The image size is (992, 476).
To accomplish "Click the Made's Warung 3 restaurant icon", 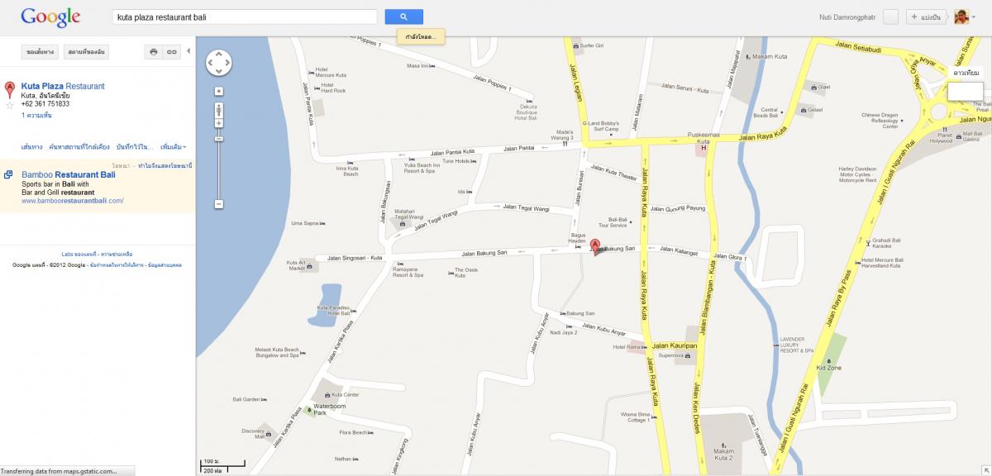I will coord(565,144).
